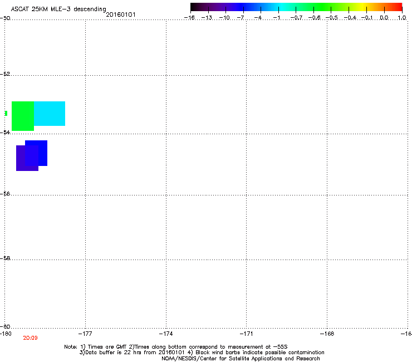Image resolution: width=412 pixels, height=362 pixels.
Task: Click the green data rectangle near -53 latitude
Action: pyautogui.click(x=23, y=116)
